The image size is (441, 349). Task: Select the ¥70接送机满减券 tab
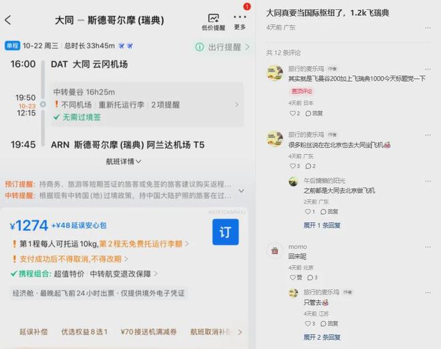tap(148, 332)
